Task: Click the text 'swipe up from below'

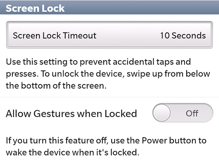Action: point(168,74)
